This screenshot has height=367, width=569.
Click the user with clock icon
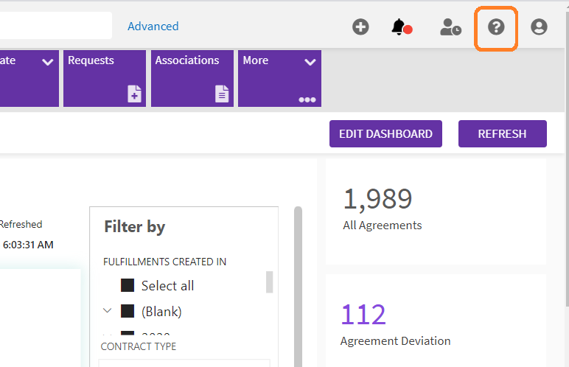pyautogui.click(x=450, y=27)
